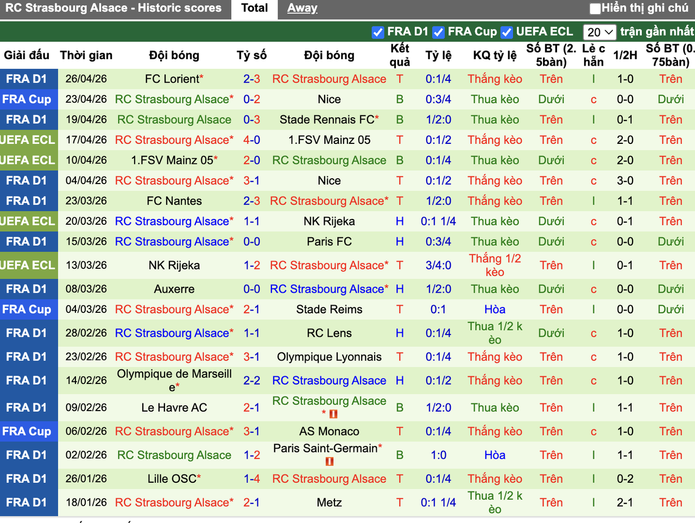Click score 1-4 for Lille OSC match
This screenshot has width=695, height=523.
click(251, 478)
